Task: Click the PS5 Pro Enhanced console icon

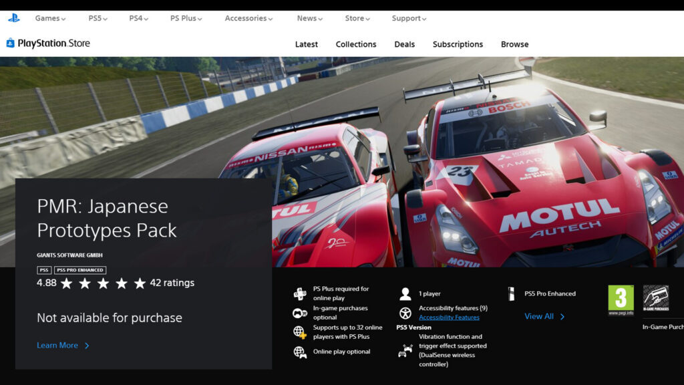Action: 511,294
